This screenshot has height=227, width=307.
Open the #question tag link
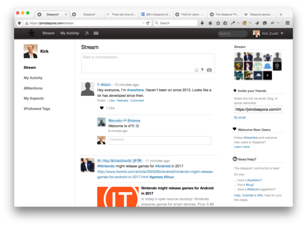point(254,180)
